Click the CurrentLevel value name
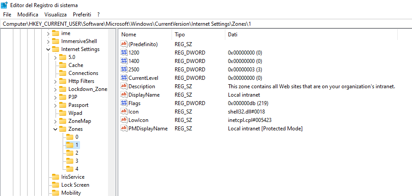Screen dimensions: 412x196 pos(143,78)
